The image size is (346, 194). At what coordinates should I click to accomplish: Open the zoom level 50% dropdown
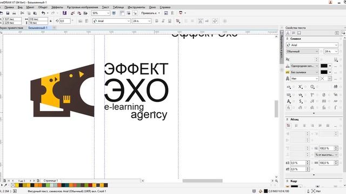tap(108, 13)
